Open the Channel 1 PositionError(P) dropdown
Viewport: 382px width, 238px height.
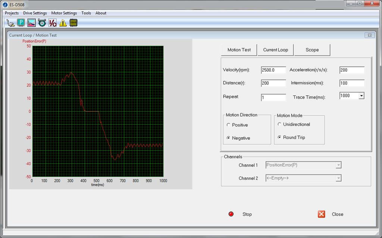(x=338, y=165)
